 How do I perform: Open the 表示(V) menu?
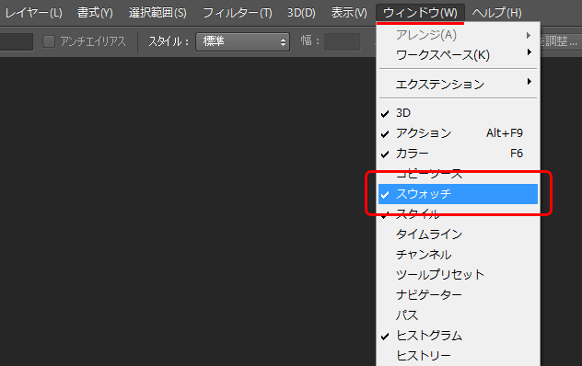tap(349, 13)
